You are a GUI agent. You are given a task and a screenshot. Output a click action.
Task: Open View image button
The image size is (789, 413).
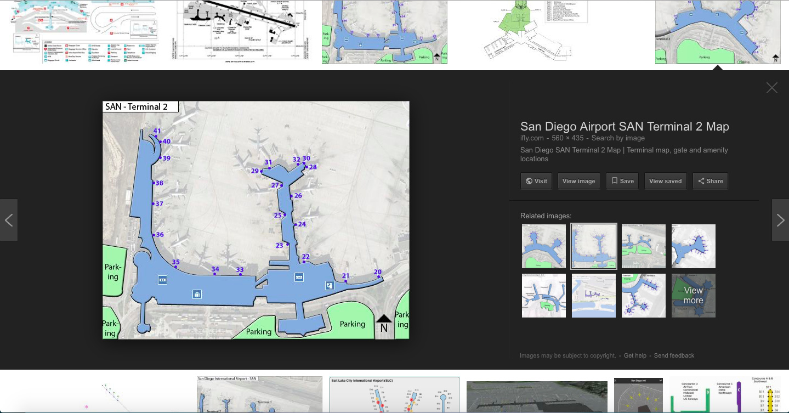578,181
